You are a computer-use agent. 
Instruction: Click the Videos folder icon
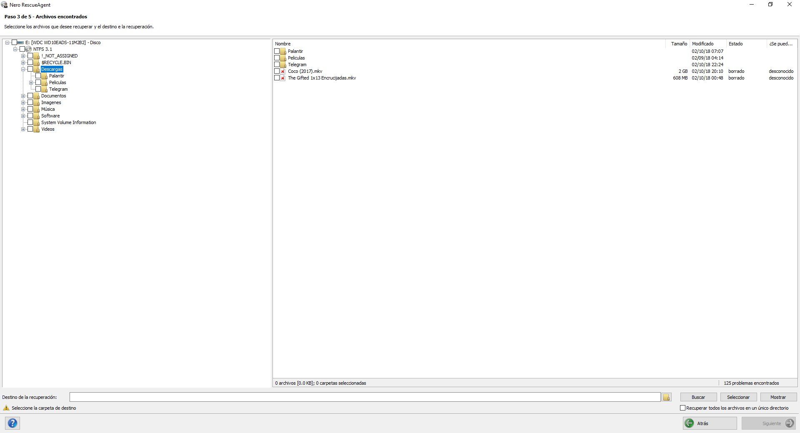(37, 129)
